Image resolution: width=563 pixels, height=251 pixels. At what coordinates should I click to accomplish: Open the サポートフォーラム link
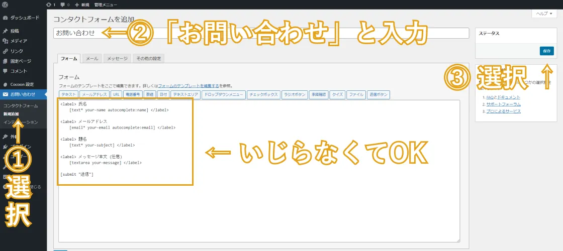pyautogui.click(x=503, y=104)
